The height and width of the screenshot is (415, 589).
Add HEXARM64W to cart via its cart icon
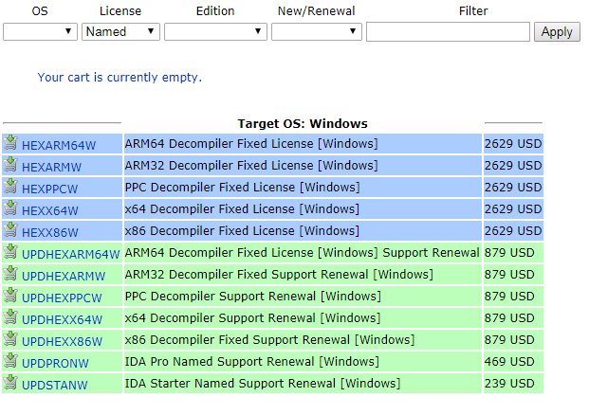[10, 142]
